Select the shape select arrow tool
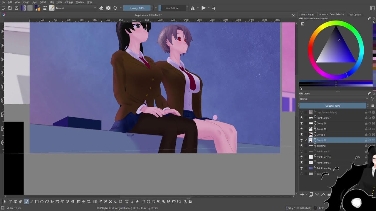The image size is (376, 211). click(5, 202)
